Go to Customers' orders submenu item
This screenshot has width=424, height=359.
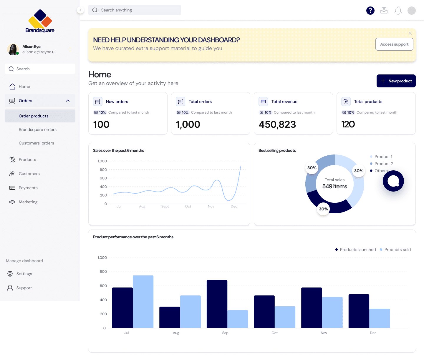(37, 143)
